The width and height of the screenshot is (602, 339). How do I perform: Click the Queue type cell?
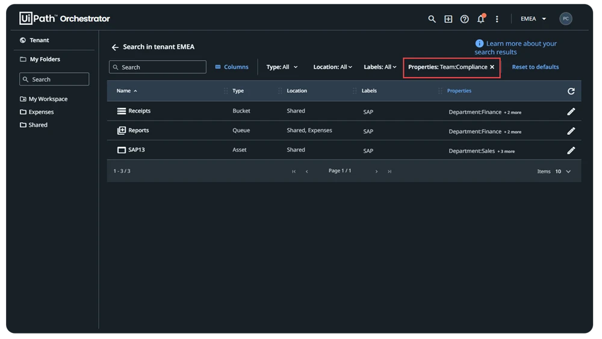(241, 130)
